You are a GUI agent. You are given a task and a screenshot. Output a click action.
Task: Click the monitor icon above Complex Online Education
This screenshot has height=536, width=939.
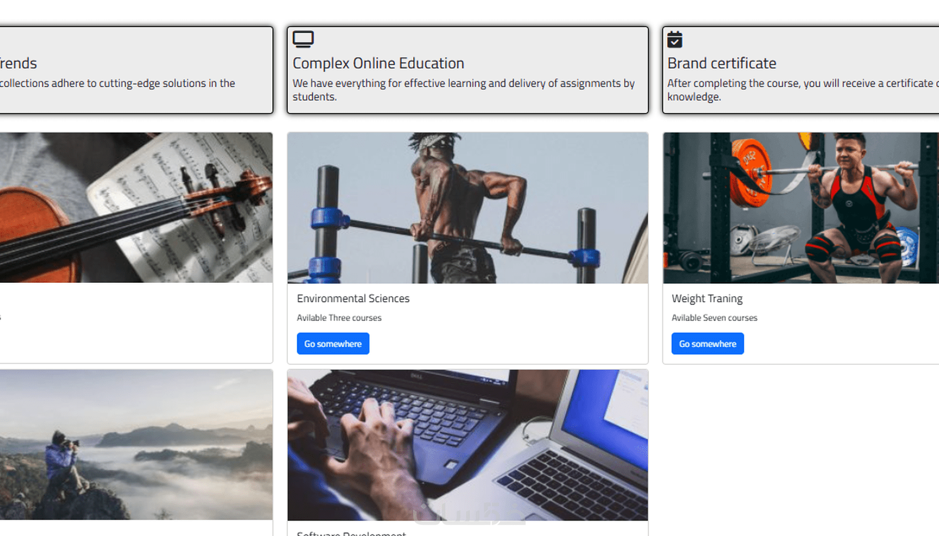303,40
